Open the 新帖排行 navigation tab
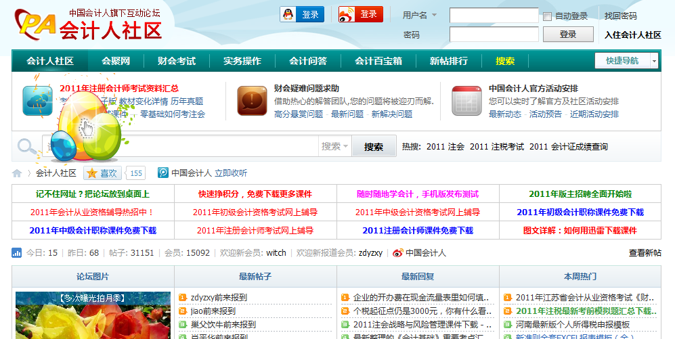 [x=449, y=61]
